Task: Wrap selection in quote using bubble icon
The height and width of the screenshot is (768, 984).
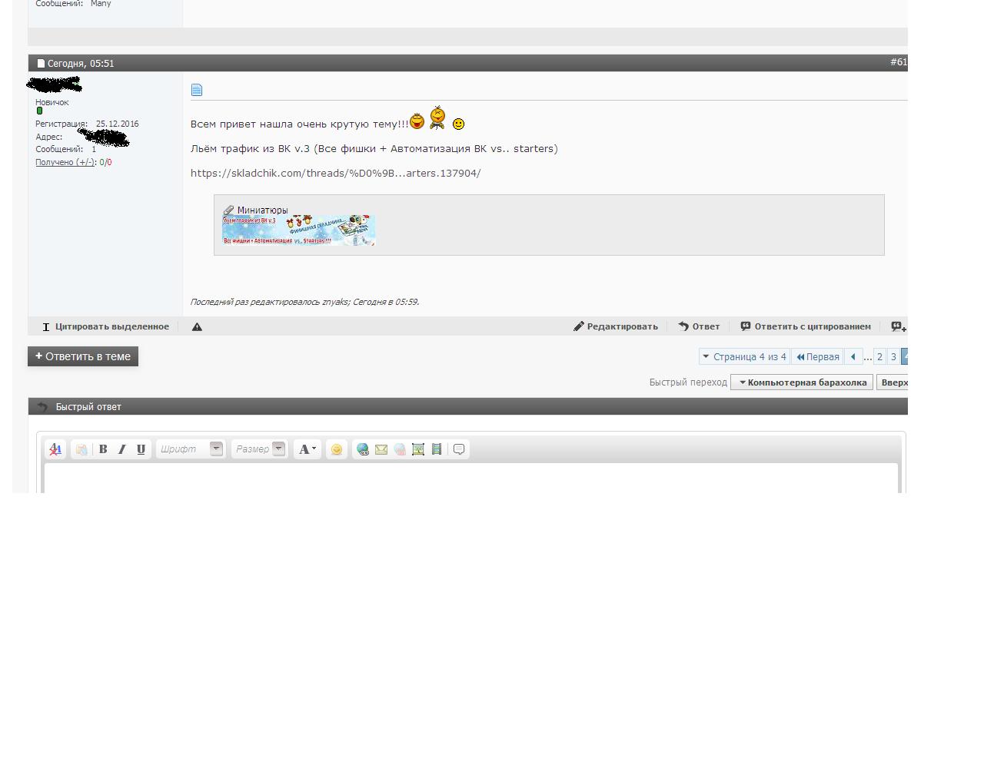Action: [459, 449]
